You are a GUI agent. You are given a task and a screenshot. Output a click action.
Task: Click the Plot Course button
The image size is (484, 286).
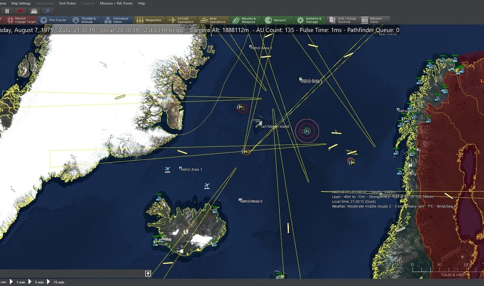[54, 20]
